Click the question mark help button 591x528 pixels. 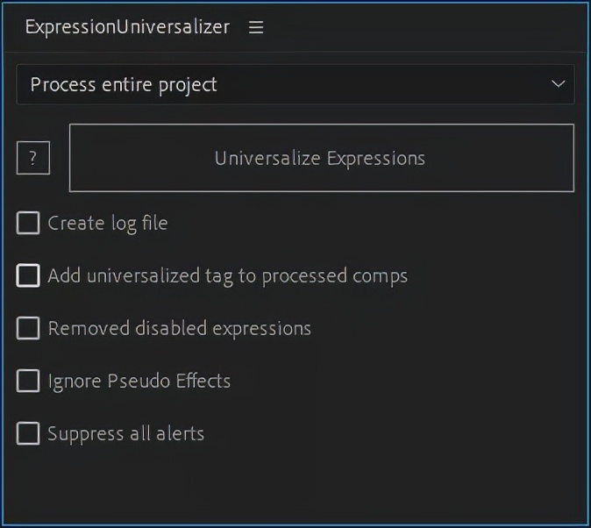(33, 159)
